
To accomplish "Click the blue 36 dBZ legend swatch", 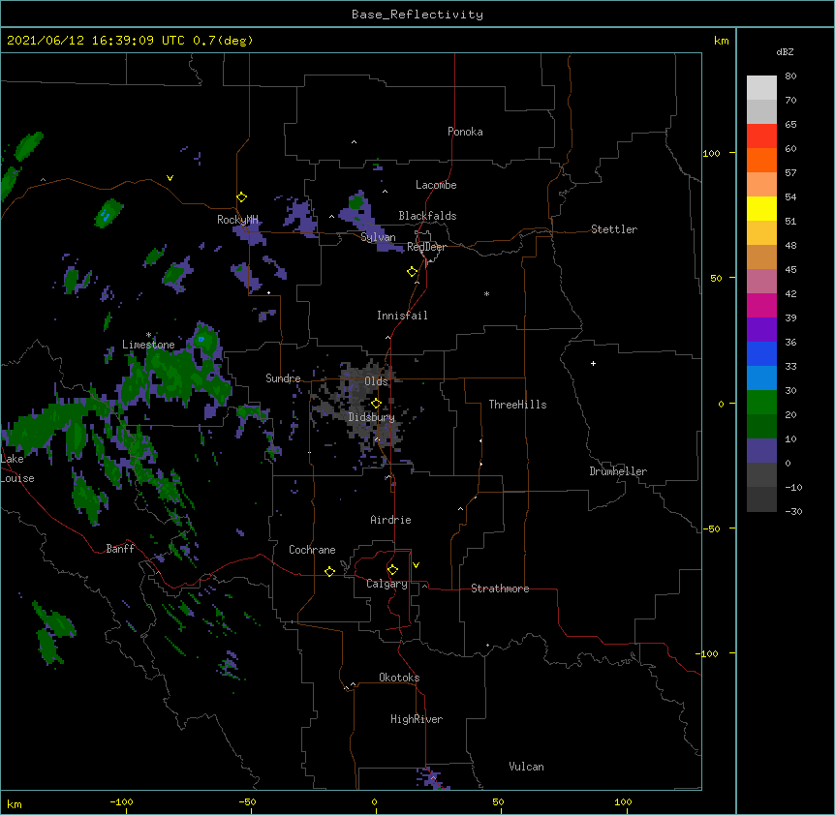I will [x=761, y=353].
